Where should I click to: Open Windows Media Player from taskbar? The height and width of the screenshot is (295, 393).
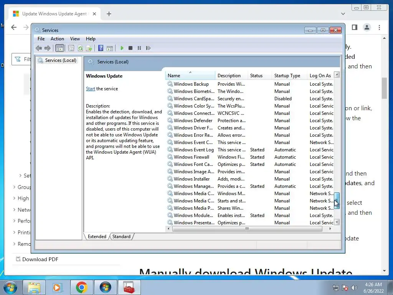pos(58,287)
